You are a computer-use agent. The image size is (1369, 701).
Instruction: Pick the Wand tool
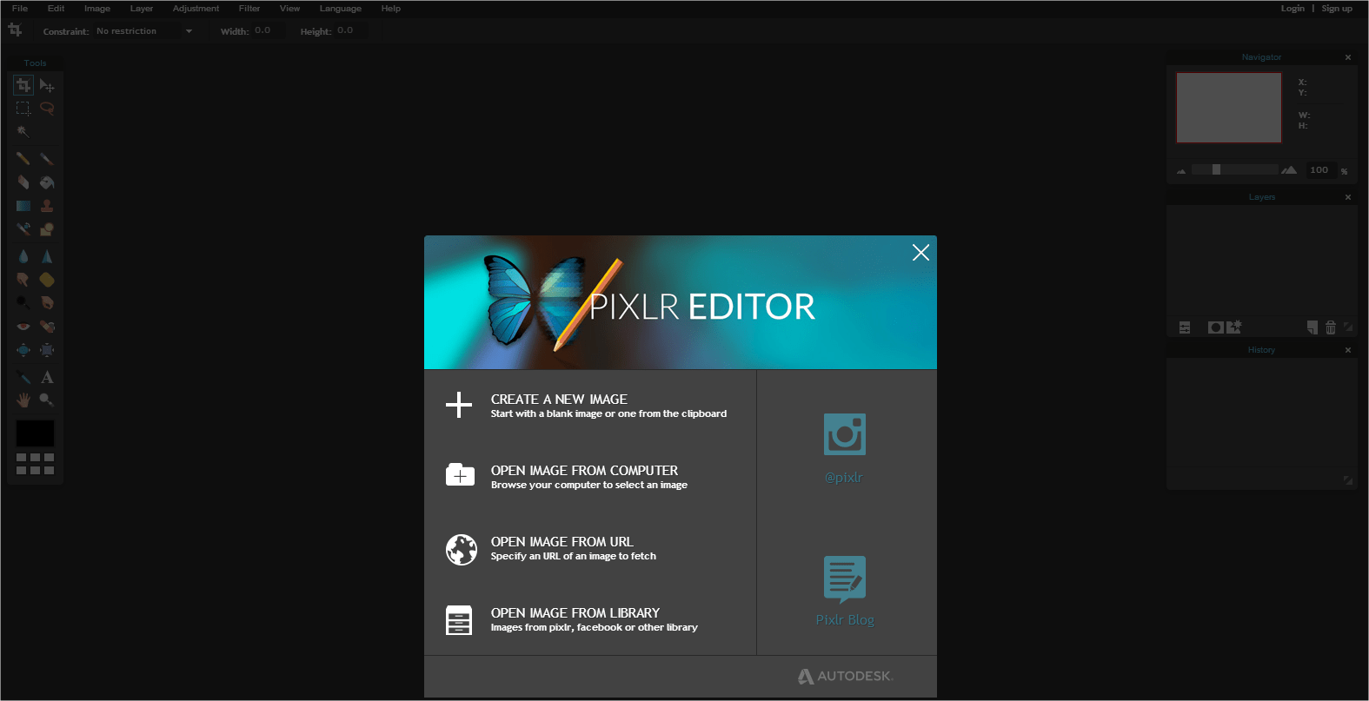click(23, 132)
